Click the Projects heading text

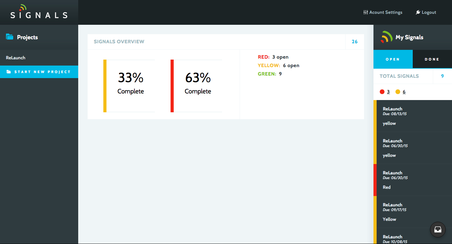click(27, 37)
